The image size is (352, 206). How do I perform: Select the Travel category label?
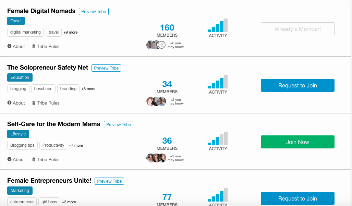point(16,21)
